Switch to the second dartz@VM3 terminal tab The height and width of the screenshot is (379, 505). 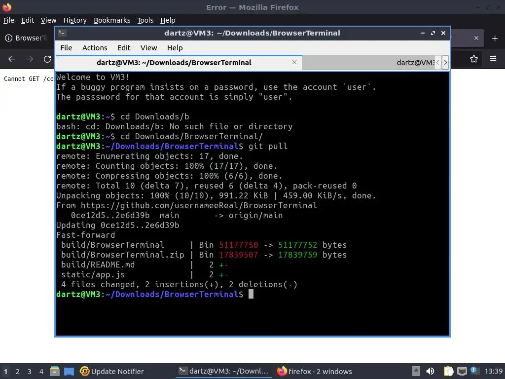tap(369, 63)
